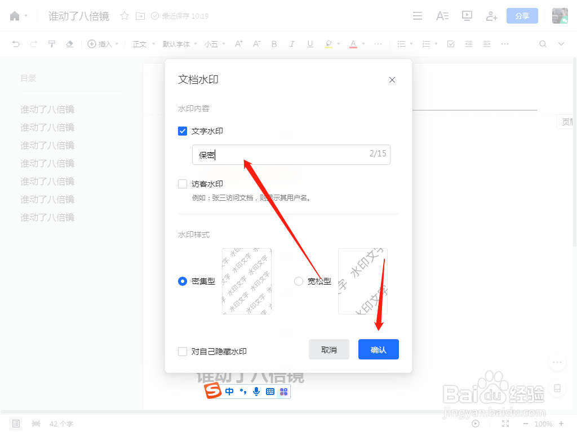This screenshot has width=577, height=432.
Task: Insert a bulleted list
Action: [401, 44]
